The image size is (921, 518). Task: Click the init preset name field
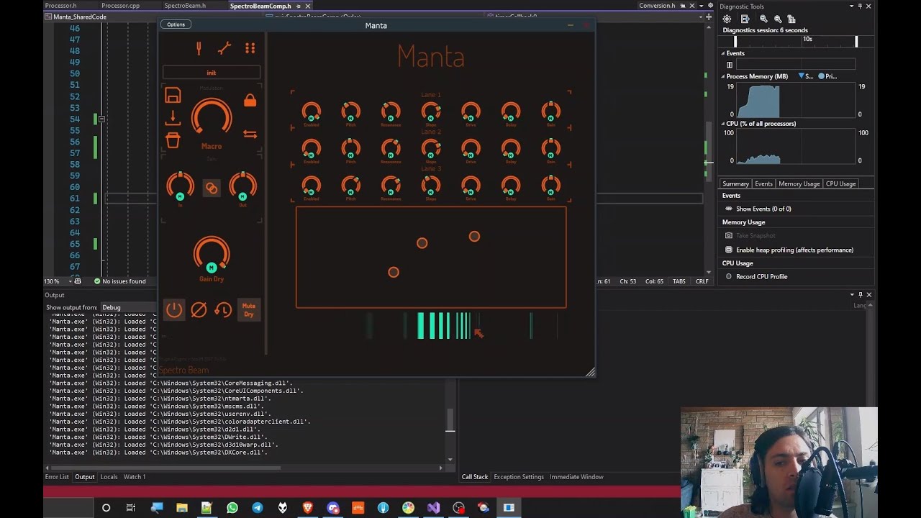(212, 72)
